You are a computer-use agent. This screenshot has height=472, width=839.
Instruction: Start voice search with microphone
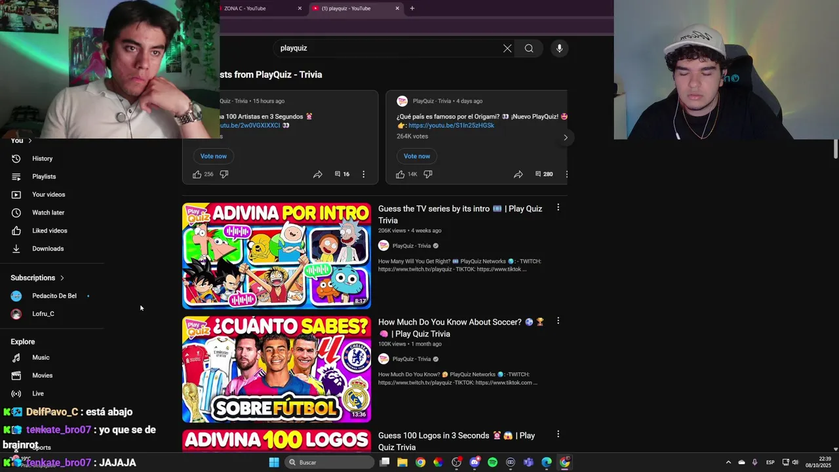[559, 48]
